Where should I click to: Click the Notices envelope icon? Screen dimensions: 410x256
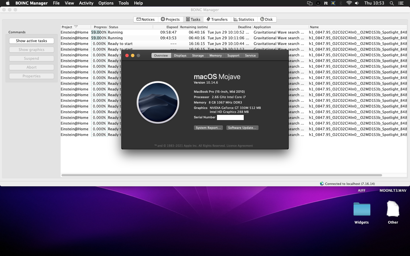tap(139, 19)
